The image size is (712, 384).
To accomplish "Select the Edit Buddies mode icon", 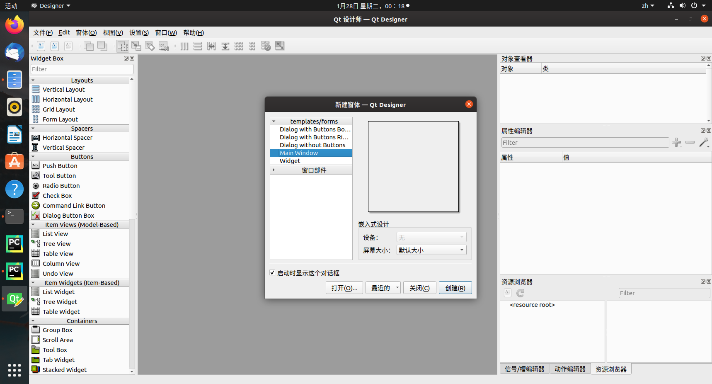I will [150, 46].
